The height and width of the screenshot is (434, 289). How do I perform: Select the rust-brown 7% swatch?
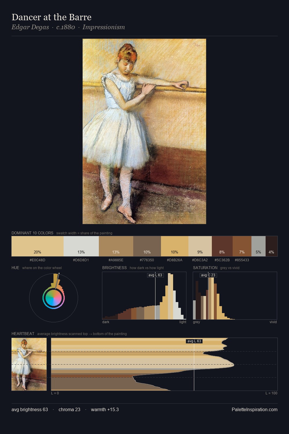(x=242, y=246)
